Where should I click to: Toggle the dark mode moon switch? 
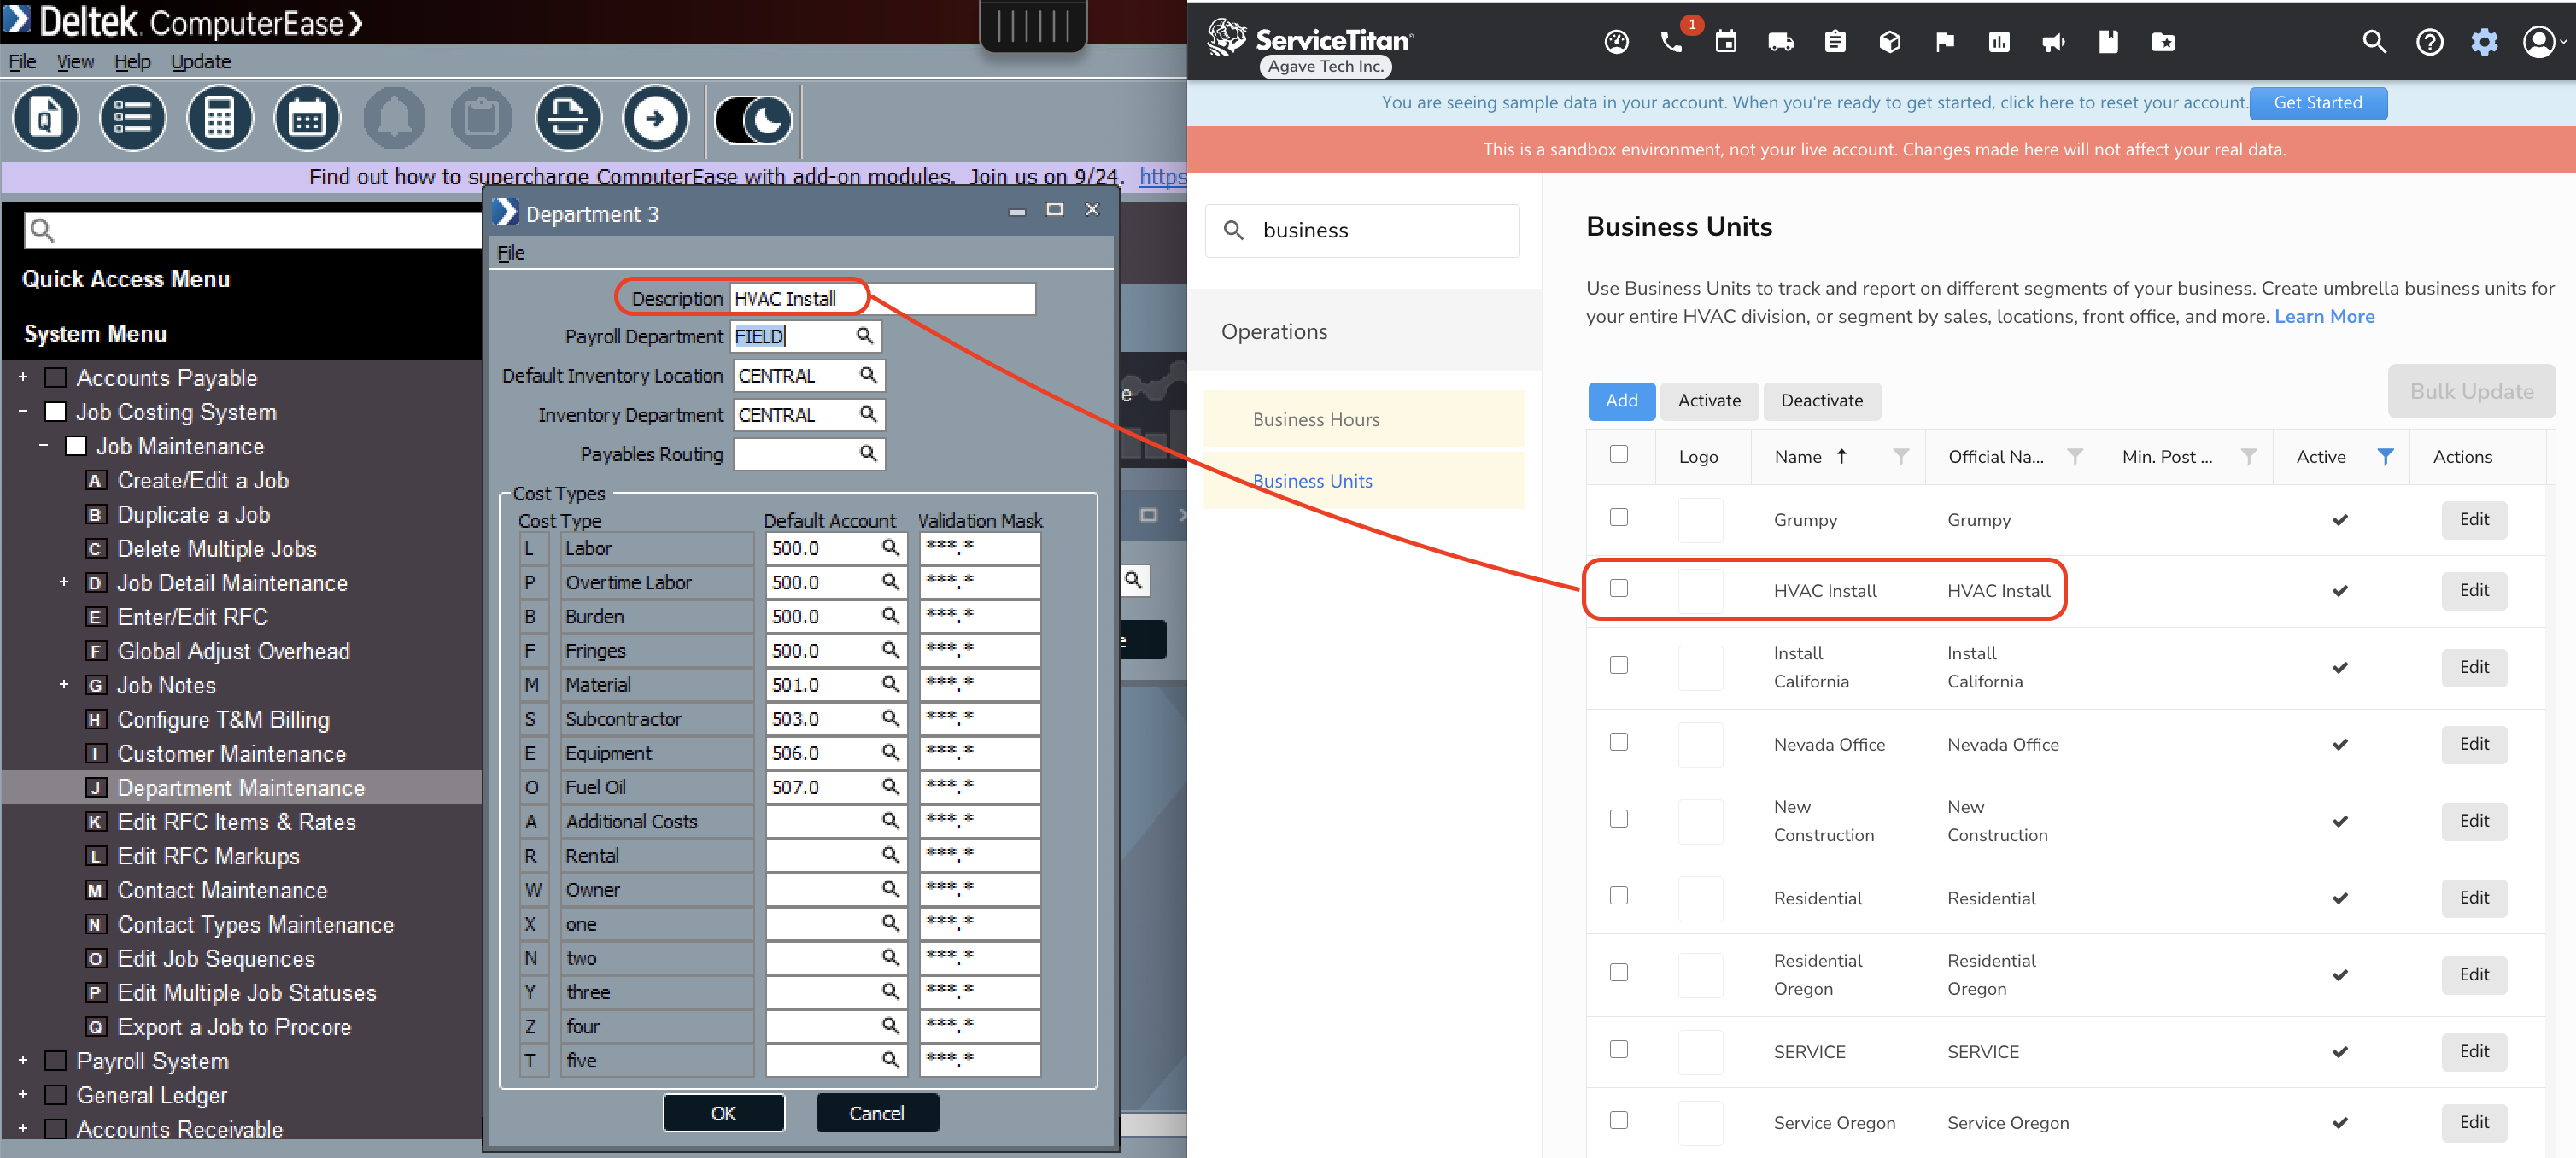click(x=753, y=121)
